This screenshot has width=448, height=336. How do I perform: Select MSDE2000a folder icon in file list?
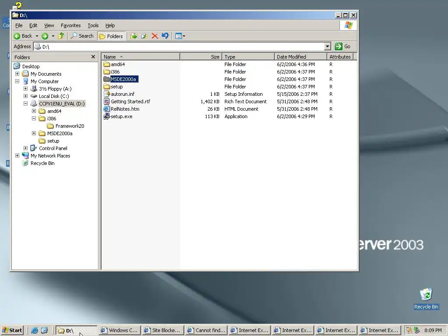107,79
